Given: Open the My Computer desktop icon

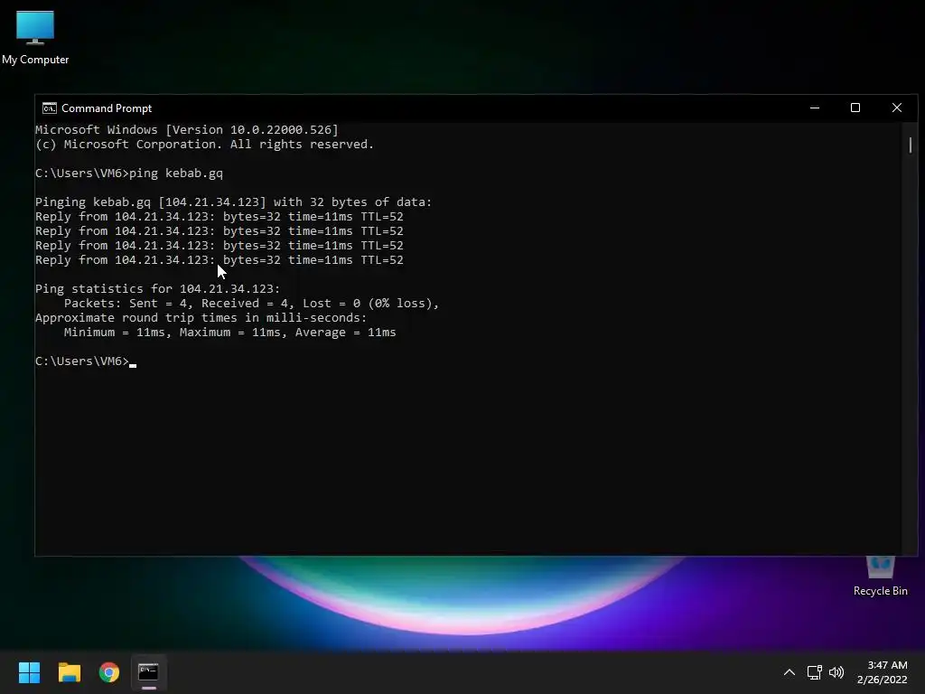Looking at the screenshot, I should coord(35,37).
